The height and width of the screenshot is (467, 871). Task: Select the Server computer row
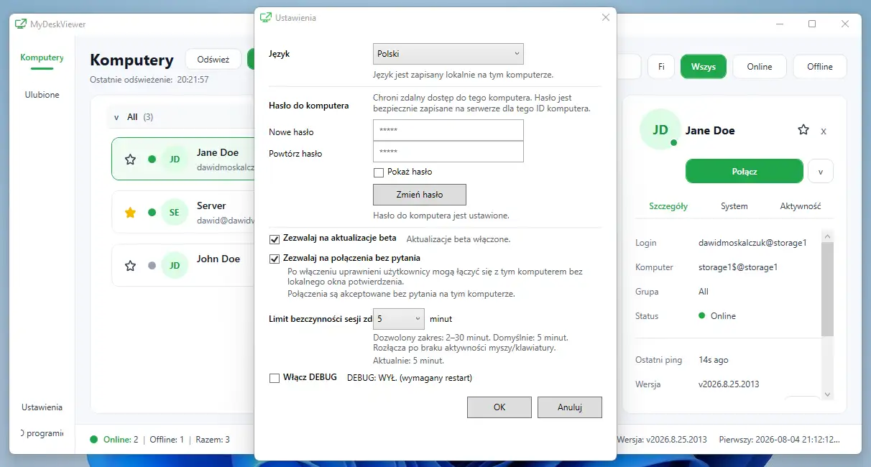point(183,213)
